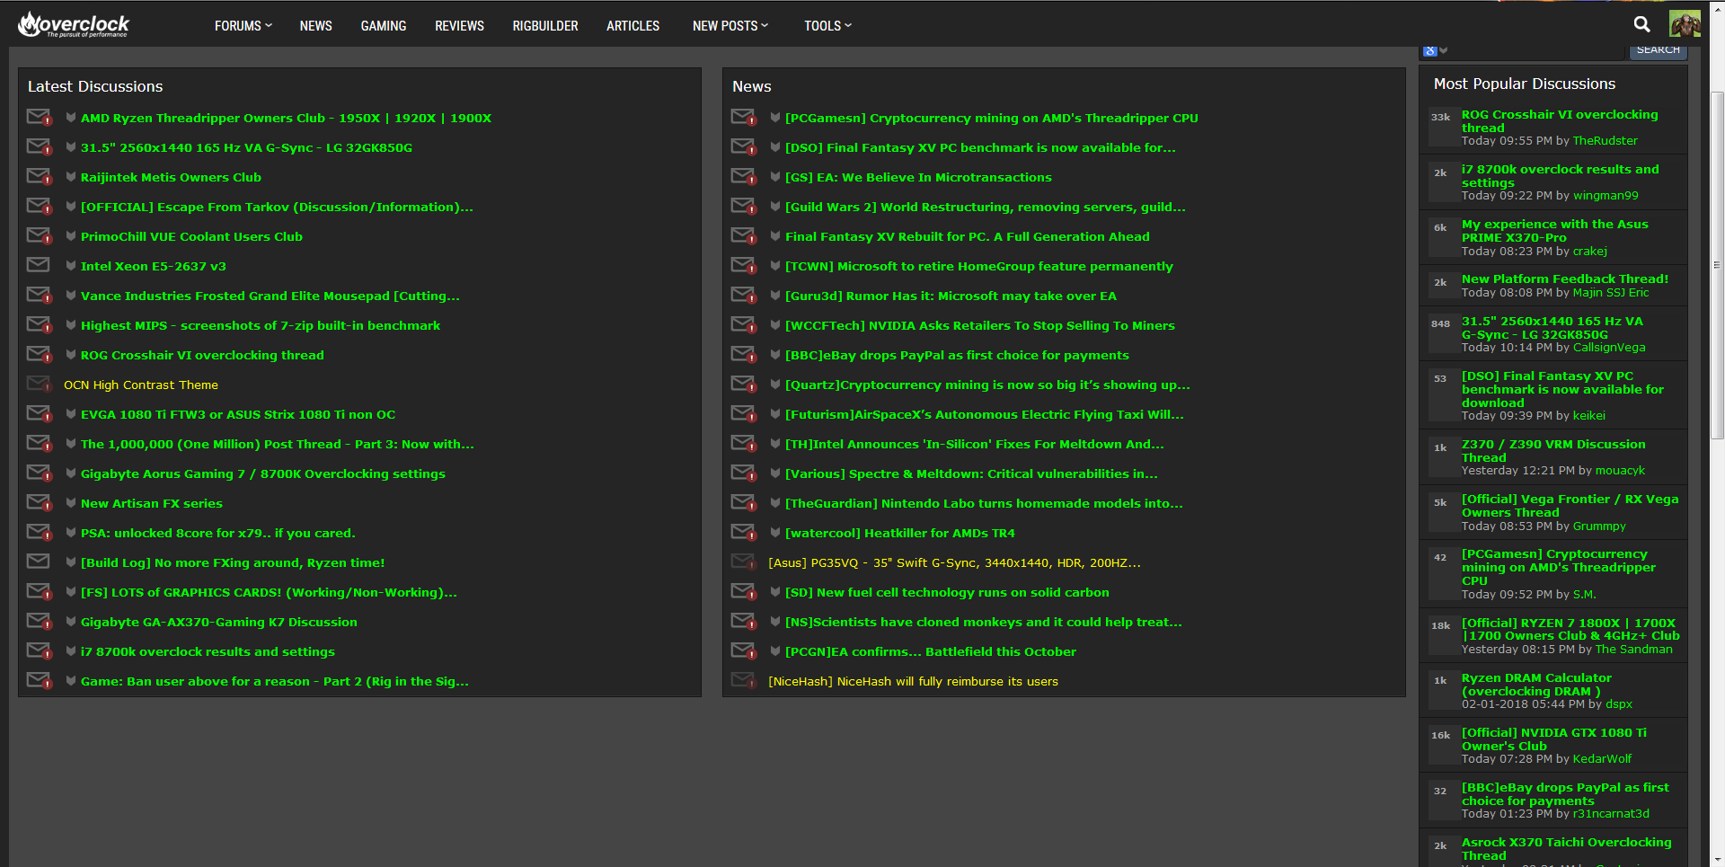The width and height of the screenshot is (1725, 867).
Task: Open the user avatar in the header
Action: point(1685,24)
